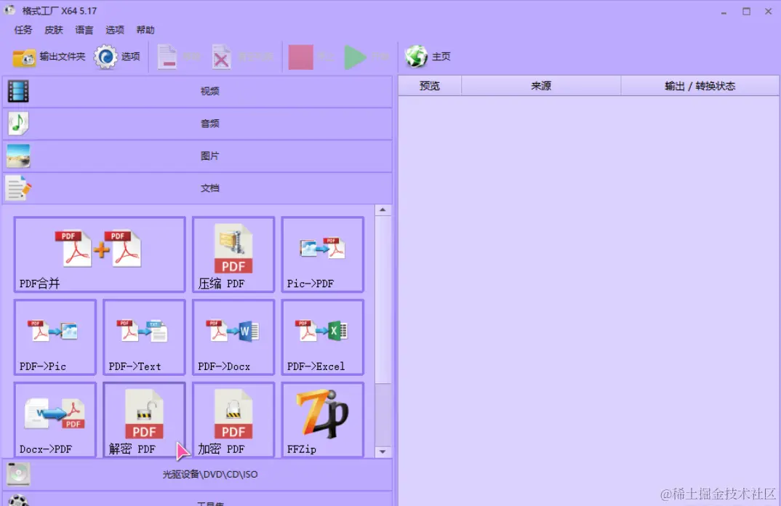781x506 pixels.
Task: Select the Pic->PDF converter
Action: pos(322,254)
